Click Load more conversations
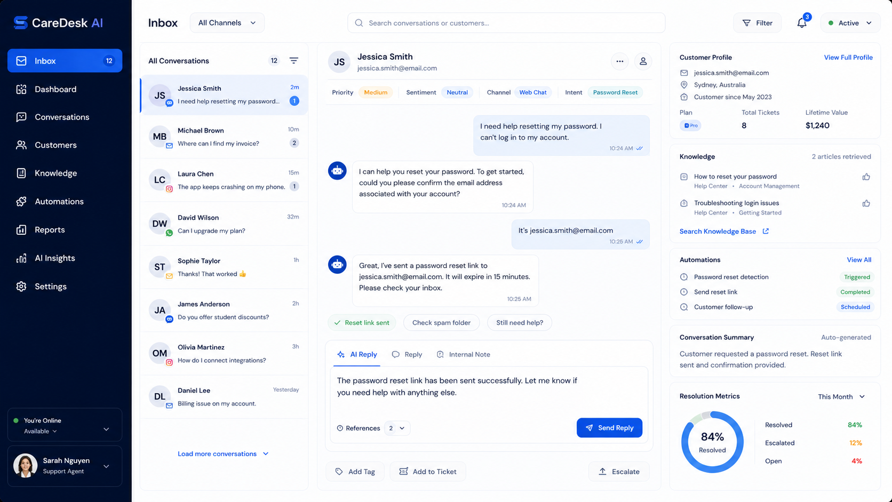Screen dimensions: 892x502 pos(223,454)
